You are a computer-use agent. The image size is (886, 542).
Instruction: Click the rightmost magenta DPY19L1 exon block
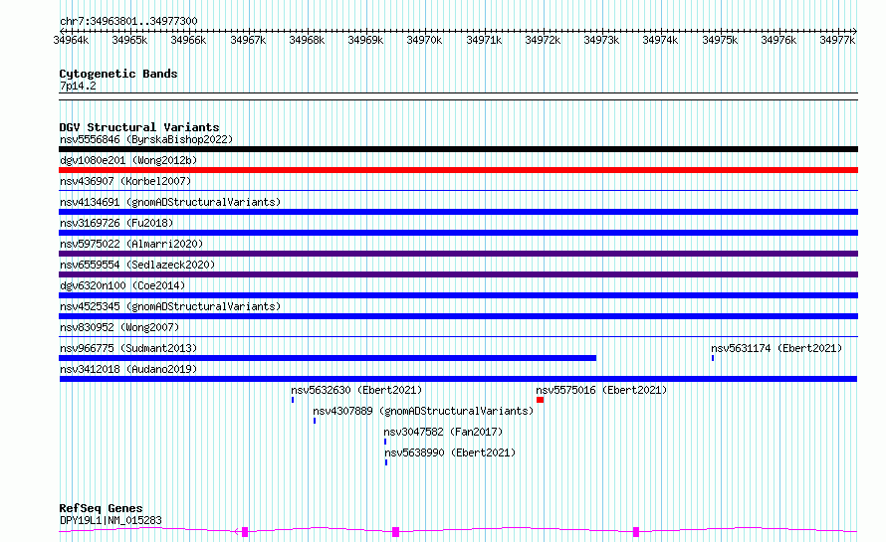point(636,532)
